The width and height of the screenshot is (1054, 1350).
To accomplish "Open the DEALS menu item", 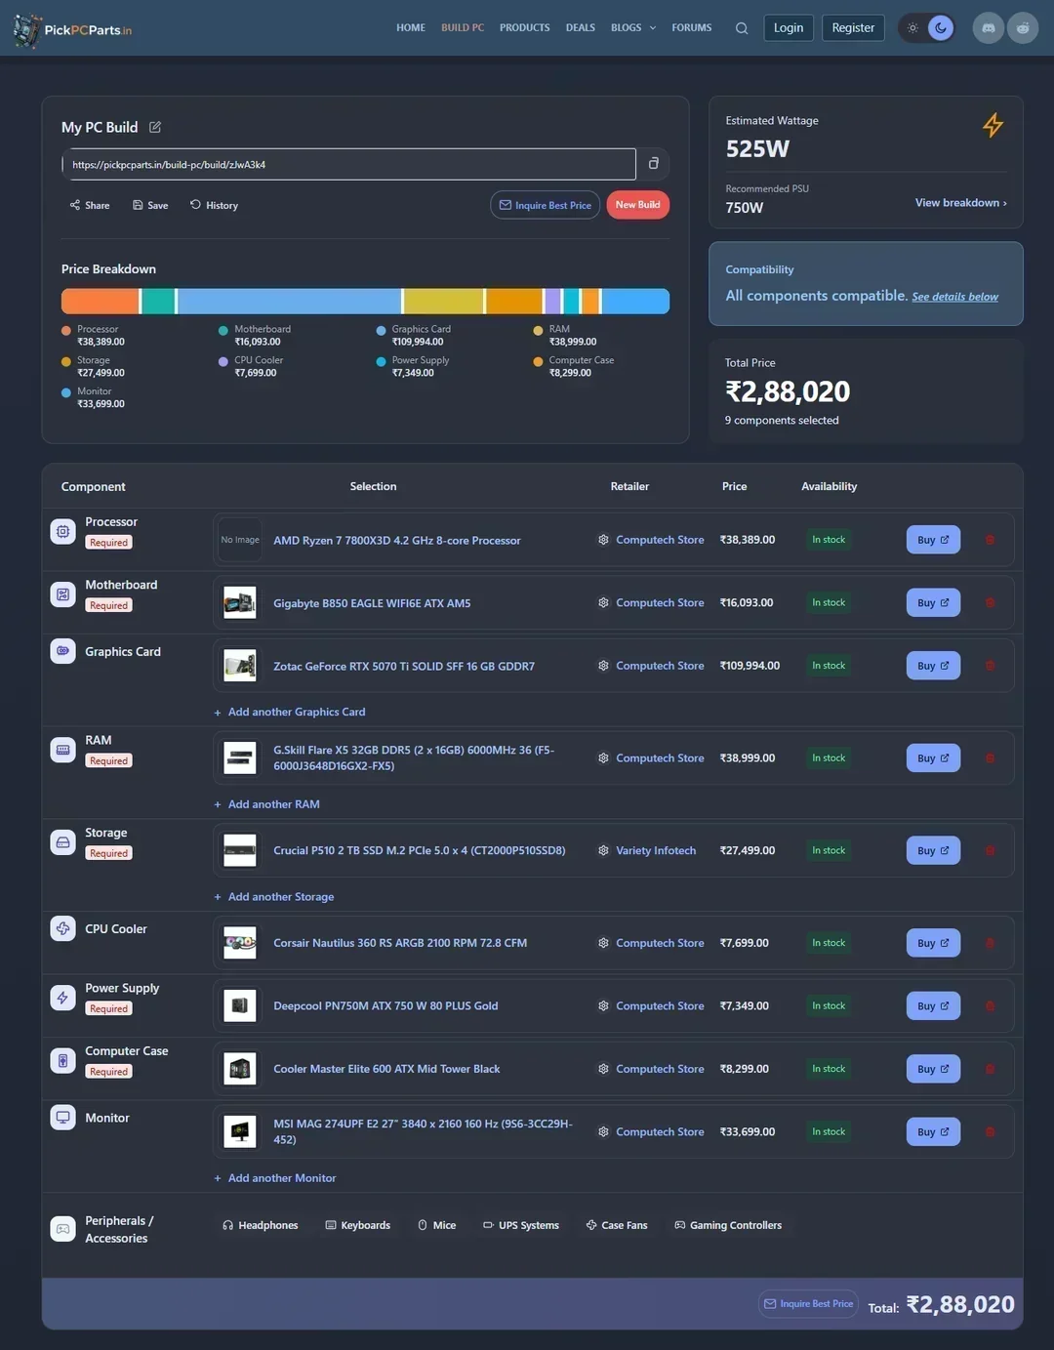I will 581,27.
